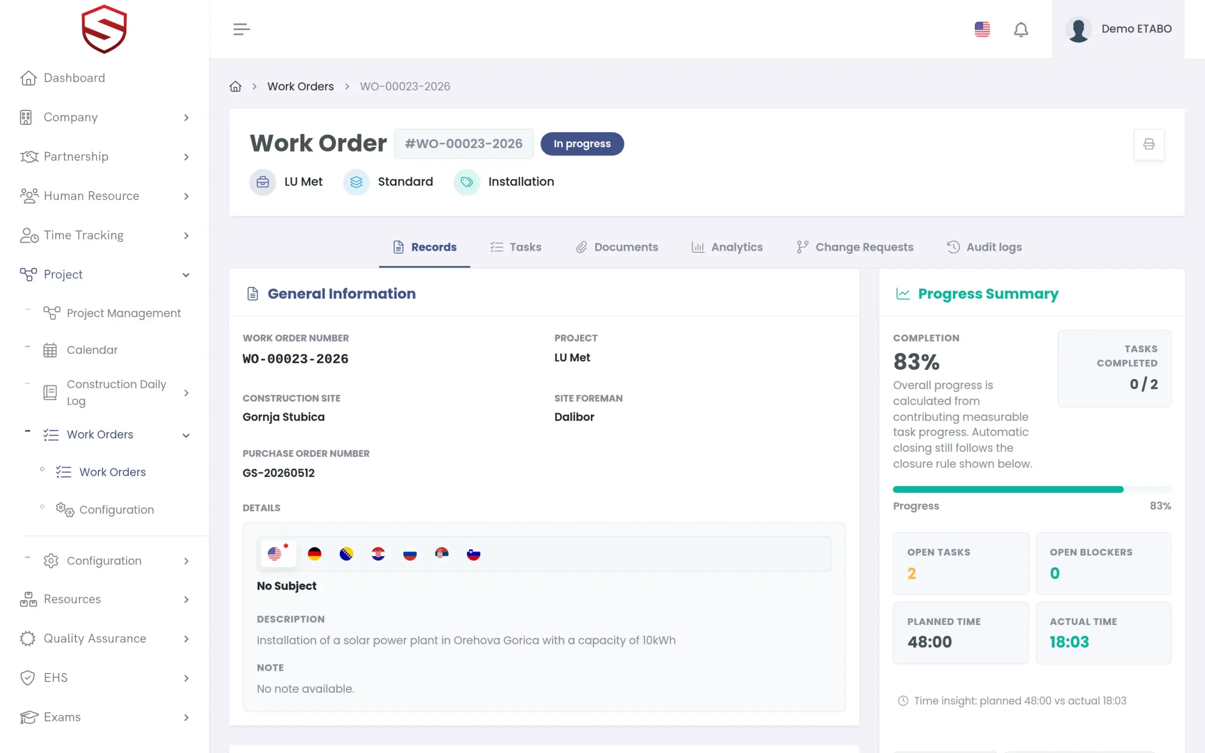Open Project Management in sidebar
The width and height of the screenshot is (1205, 753).
tap(112, 313)
